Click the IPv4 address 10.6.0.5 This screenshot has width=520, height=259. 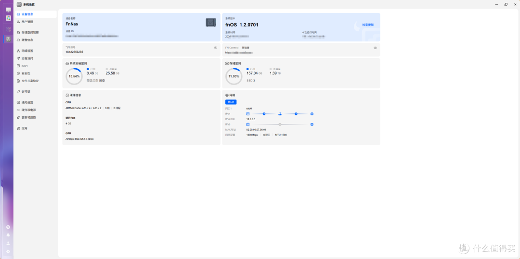(x=251, y=119)
